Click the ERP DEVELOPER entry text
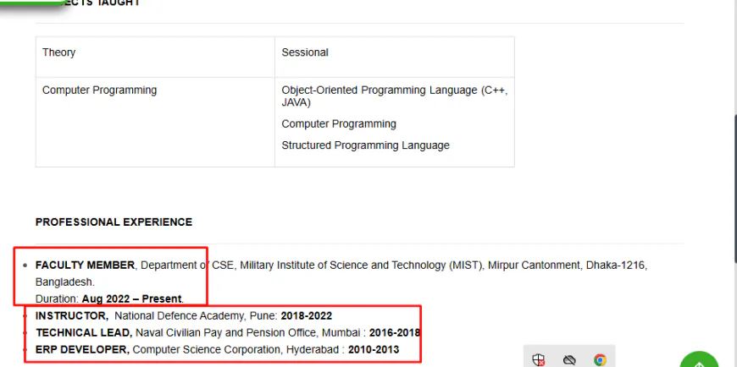 pos(217,349)
